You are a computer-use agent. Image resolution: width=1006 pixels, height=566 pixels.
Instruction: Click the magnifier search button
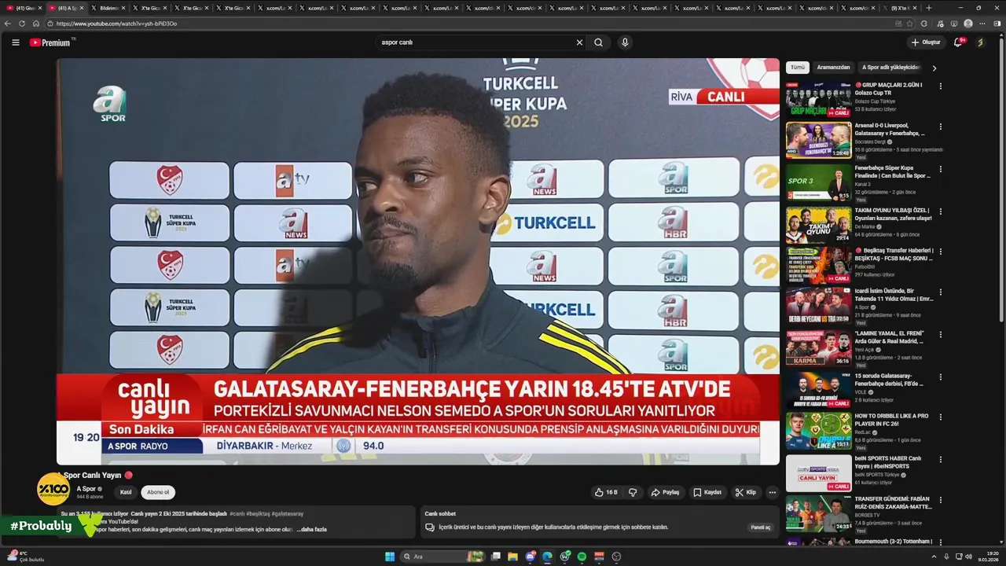click(598, 42)
